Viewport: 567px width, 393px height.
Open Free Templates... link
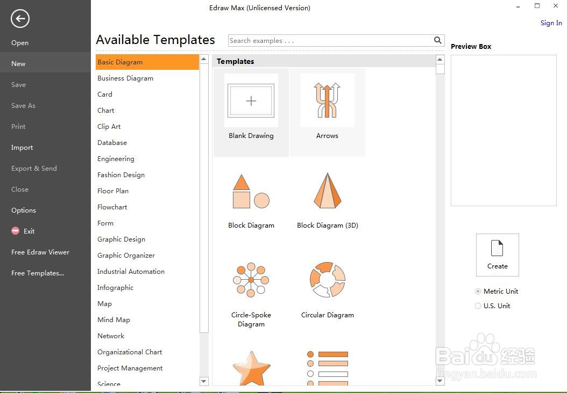click(38, 273)
